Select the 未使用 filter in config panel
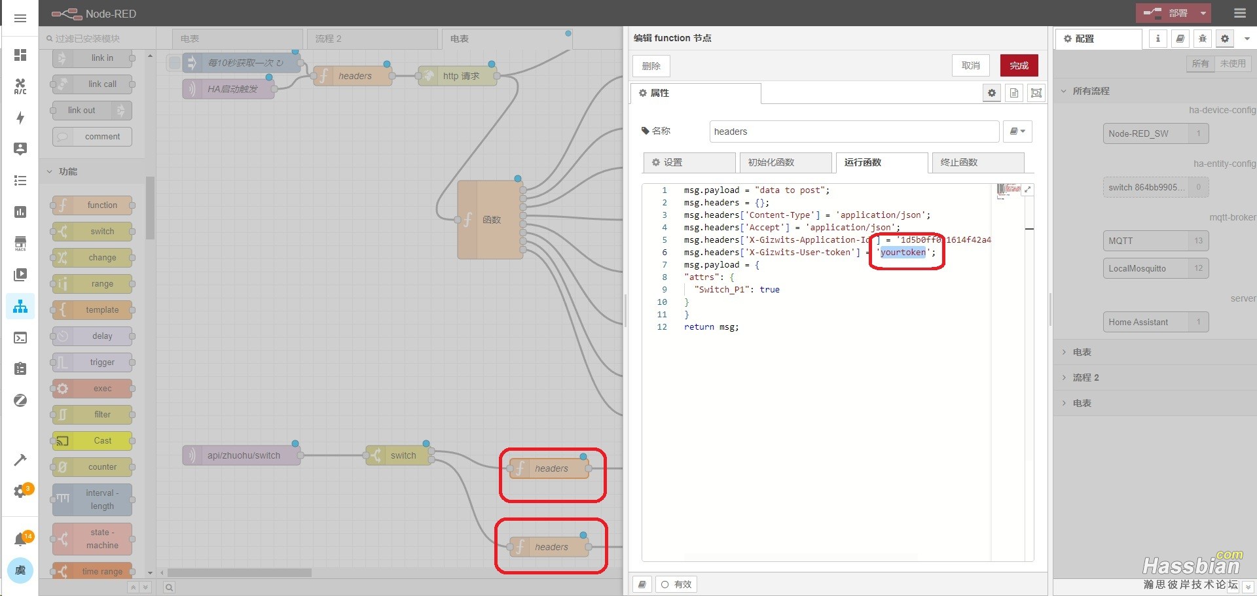 click(1233, 63)
